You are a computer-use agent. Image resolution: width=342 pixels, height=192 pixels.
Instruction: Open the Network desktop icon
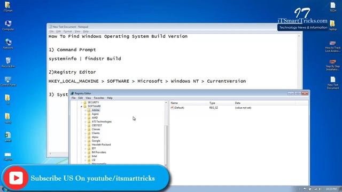click(x=8, y=44)
